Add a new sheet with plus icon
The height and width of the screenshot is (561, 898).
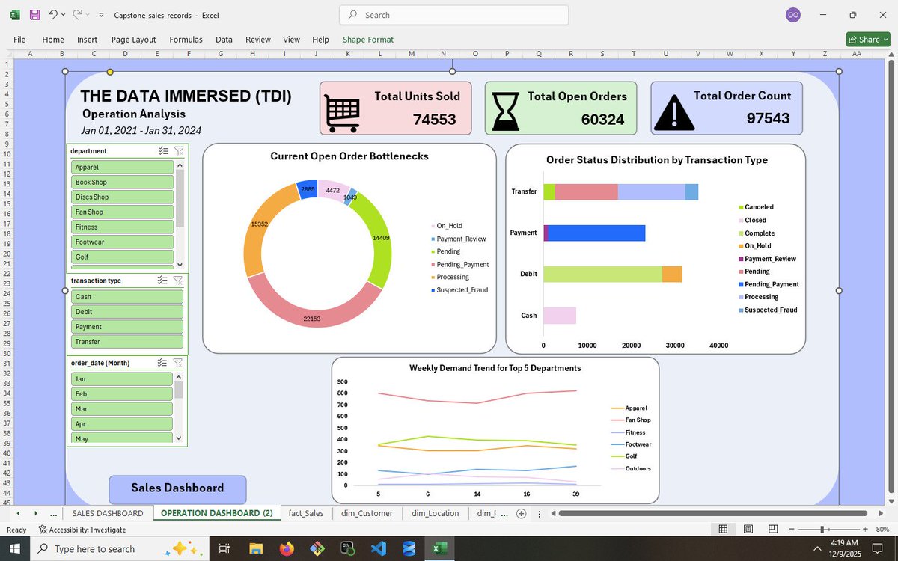pyautogui.click(x=521, y=513)
